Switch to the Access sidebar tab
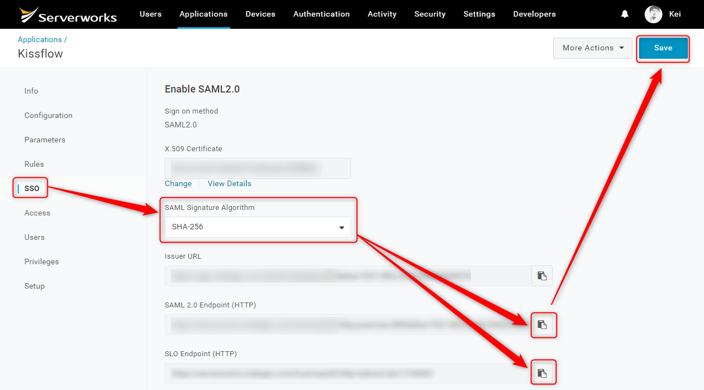The height and width of the screenshot is (390, 704). coord(37,213)
